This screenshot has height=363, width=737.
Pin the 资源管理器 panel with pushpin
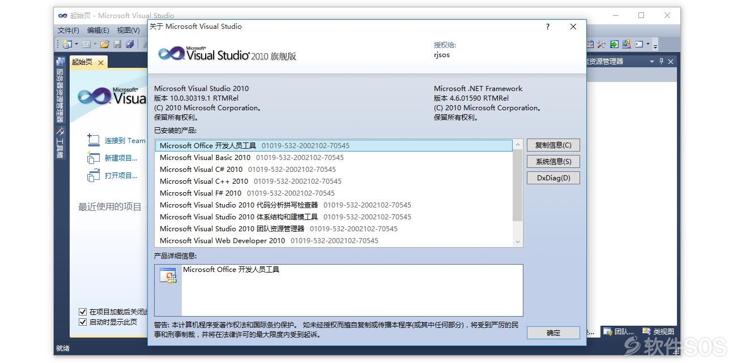[x=661, y=62]
